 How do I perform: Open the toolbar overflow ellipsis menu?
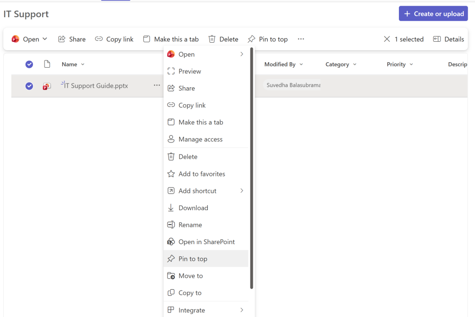click(x=301, y=39)
